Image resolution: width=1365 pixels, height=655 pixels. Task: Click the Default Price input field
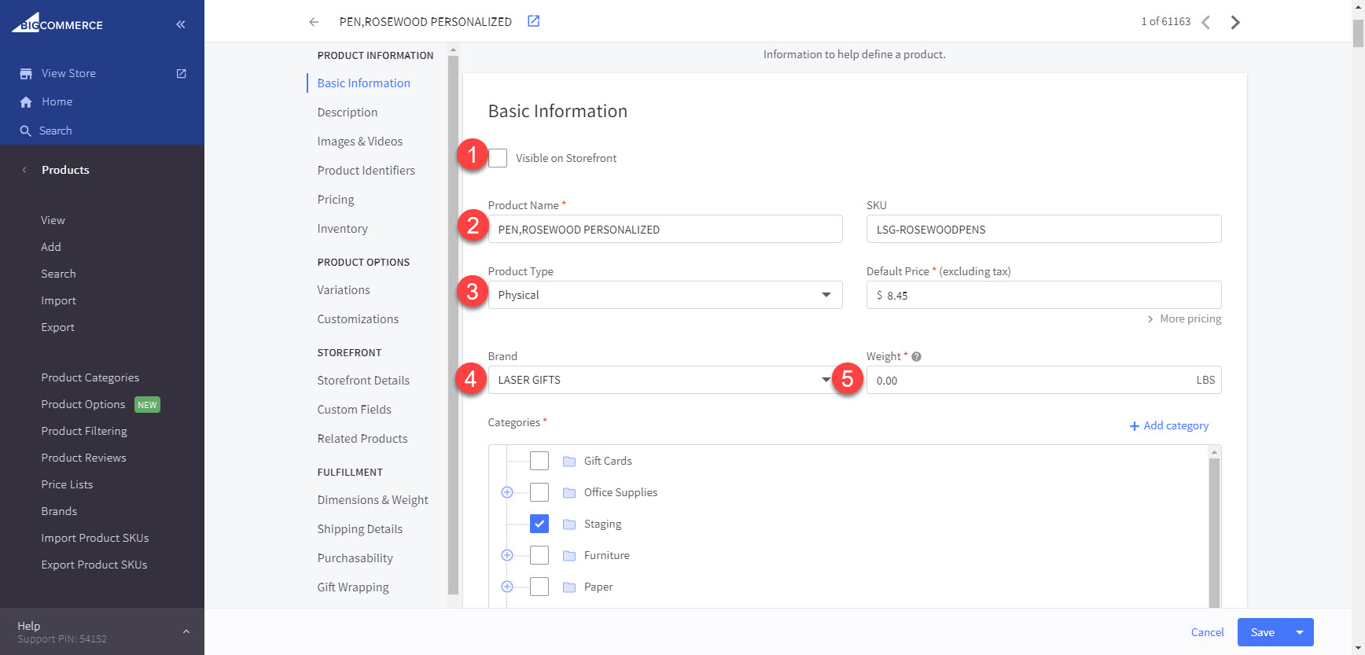1043,295
